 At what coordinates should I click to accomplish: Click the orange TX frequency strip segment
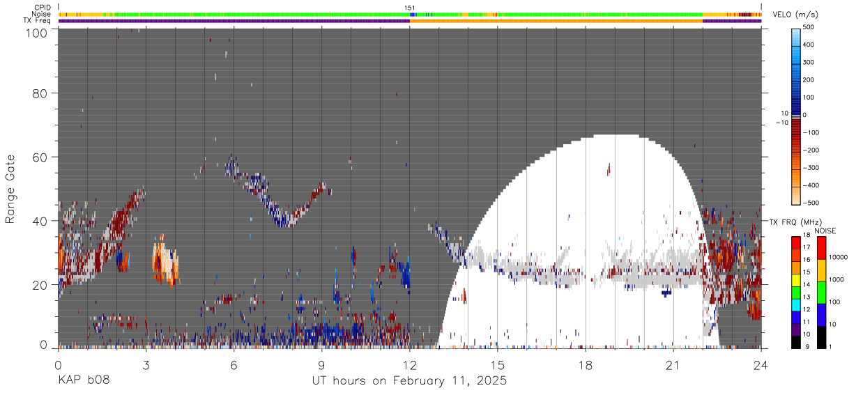coord(556,21)
